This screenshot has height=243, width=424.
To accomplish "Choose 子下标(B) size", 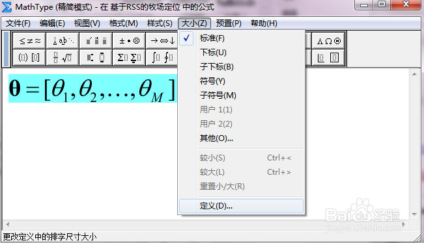I will coord(241,67).
